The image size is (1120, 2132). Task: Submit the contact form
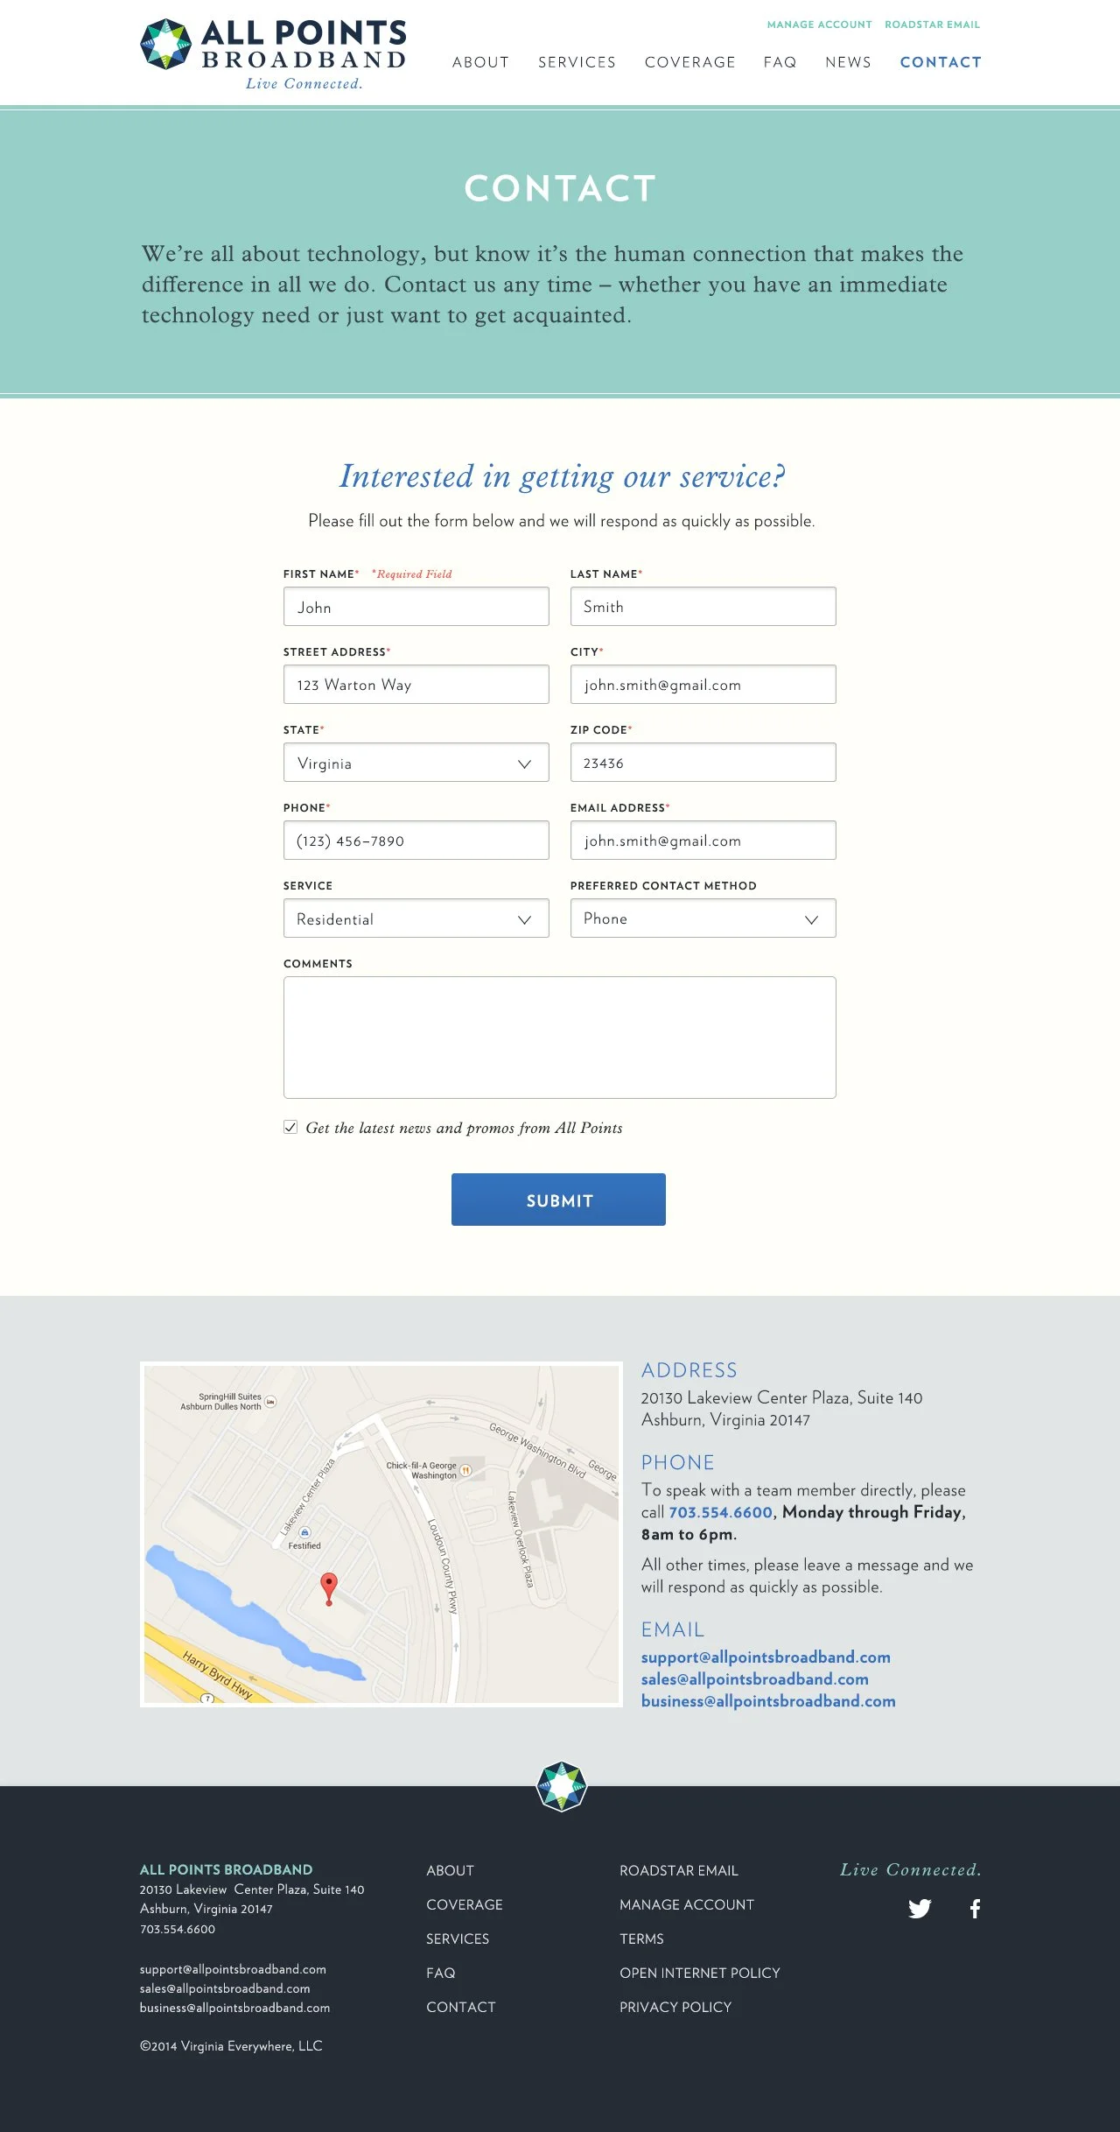tap(558, 1200)
